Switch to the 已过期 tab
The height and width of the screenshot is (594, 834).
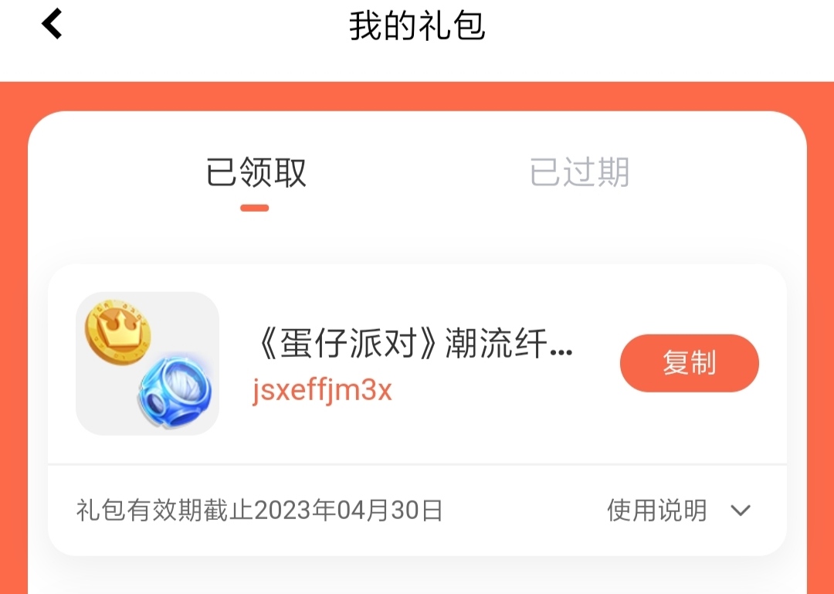[x=579, y=172]
